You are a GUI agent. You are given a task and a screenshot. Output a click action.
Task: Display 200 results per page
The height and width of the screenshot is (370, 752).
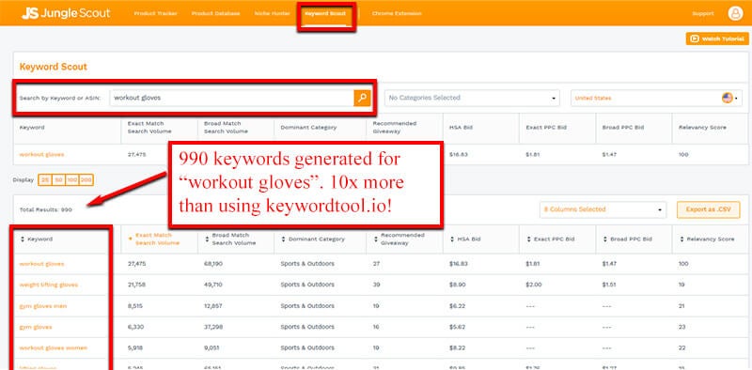pyautogui.click(x=86, y=180)
